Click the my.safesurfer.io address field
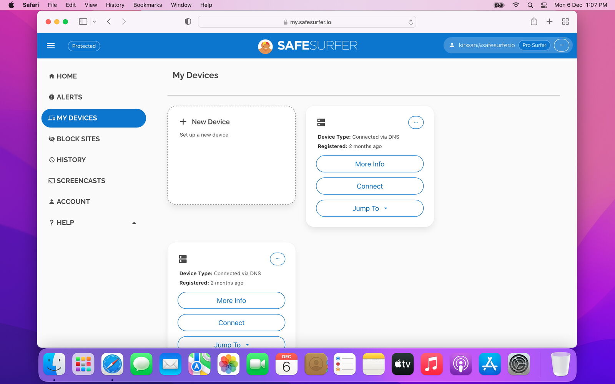This screenshot has height=384, width=615. point(307,22)
